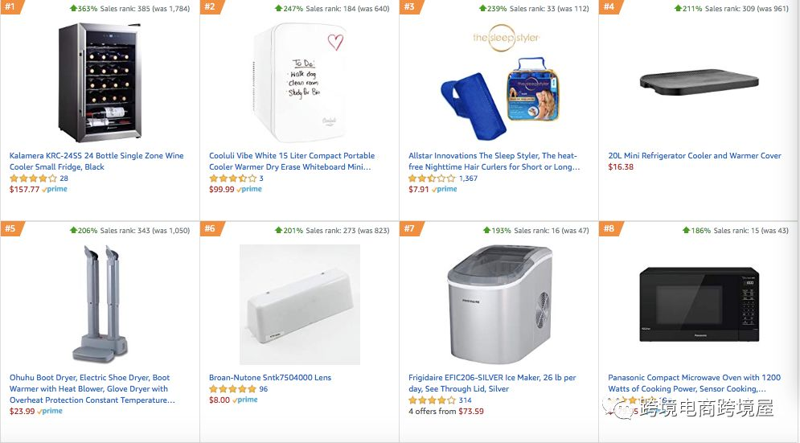Open 20L Mini Refrigerator Cover title link
This screenshot has width=800, height=443.
(x=695, y=156)
